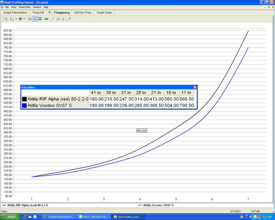This screenshot has width=275, height=220.
Task: Click the blue Aldila Voodoo swatch
Action: 24,105
